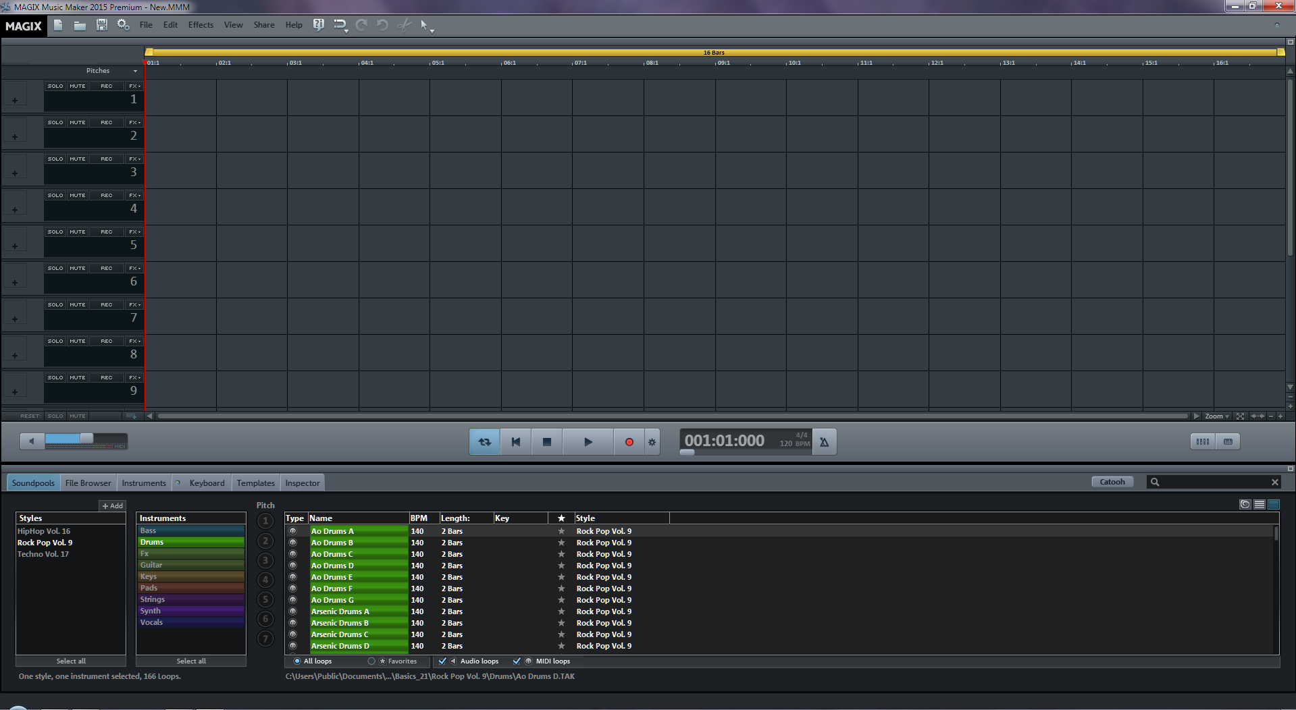Mute track 2
1296x710 pixels.
point(78,122)
